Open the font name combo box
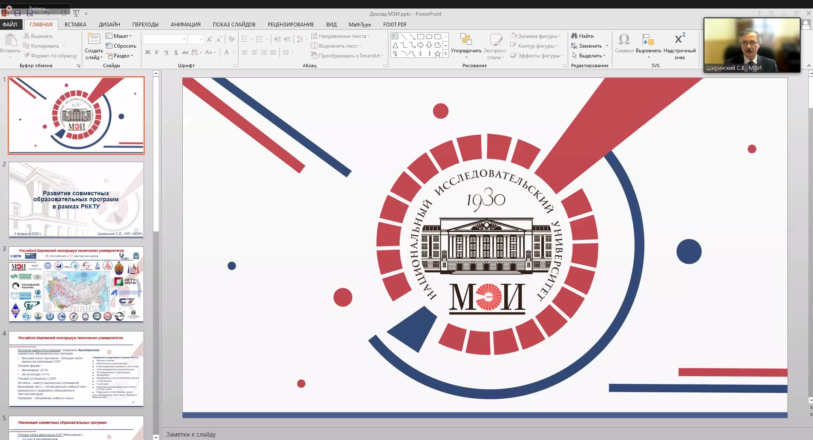The height and width of the screenshot is (440, 813). 165,40
